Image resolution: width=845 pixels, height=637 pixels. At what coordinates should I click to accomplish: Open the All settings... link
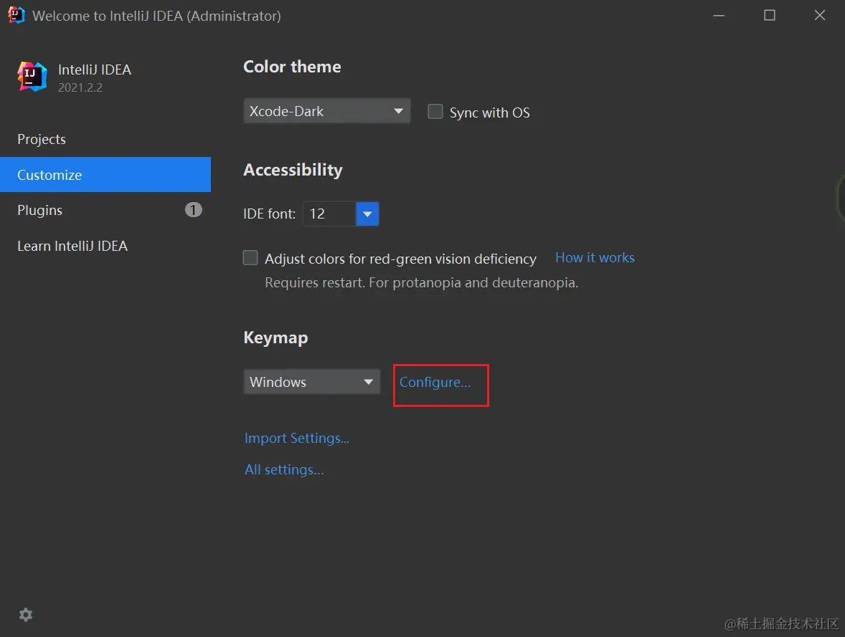(284, 469)
